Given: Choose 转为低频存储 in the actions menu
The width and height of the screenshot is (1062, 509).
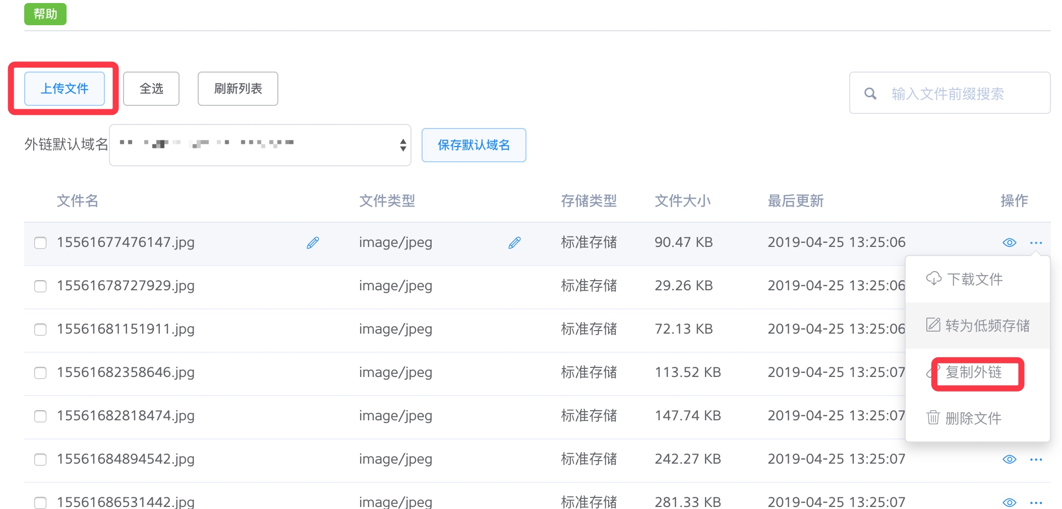Looking at the screenshot, I should click(x=978, y=326).
